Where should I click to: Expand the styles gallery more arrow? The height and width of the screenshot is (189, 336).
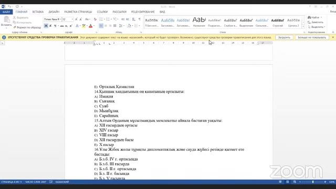click(x=303, y=26)
